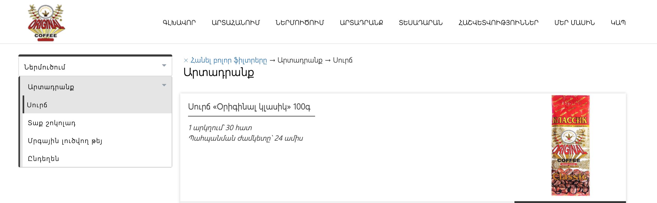Open the ԿԱՊ contact page
Viewport: 657px width, 203px height.
click(618, 23)
